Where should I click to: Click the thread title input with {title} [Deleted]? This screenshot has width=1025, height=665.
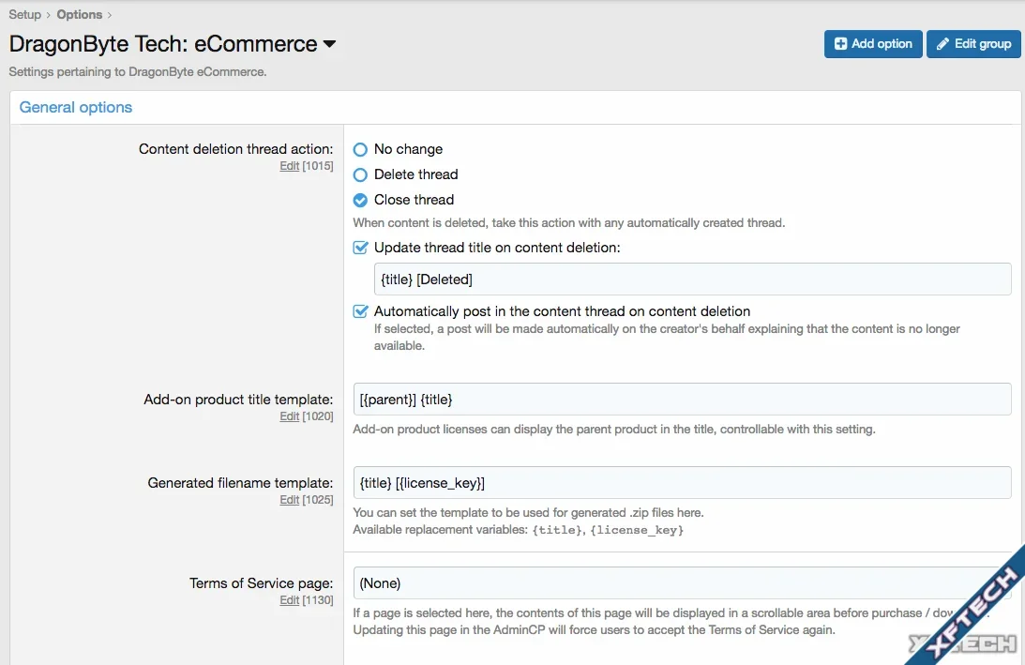tap(692, 280)
